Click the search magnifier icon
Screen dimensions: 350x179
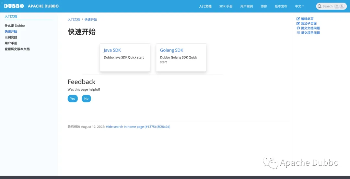point(320,6)
